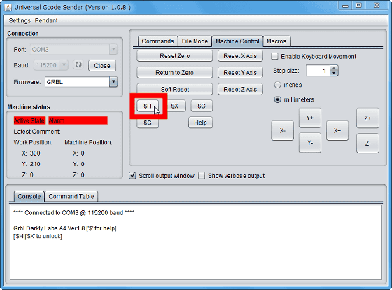Click the baud rate refresh icon
This screenshot has width=392, height=290.
click(x=78, y=65)
